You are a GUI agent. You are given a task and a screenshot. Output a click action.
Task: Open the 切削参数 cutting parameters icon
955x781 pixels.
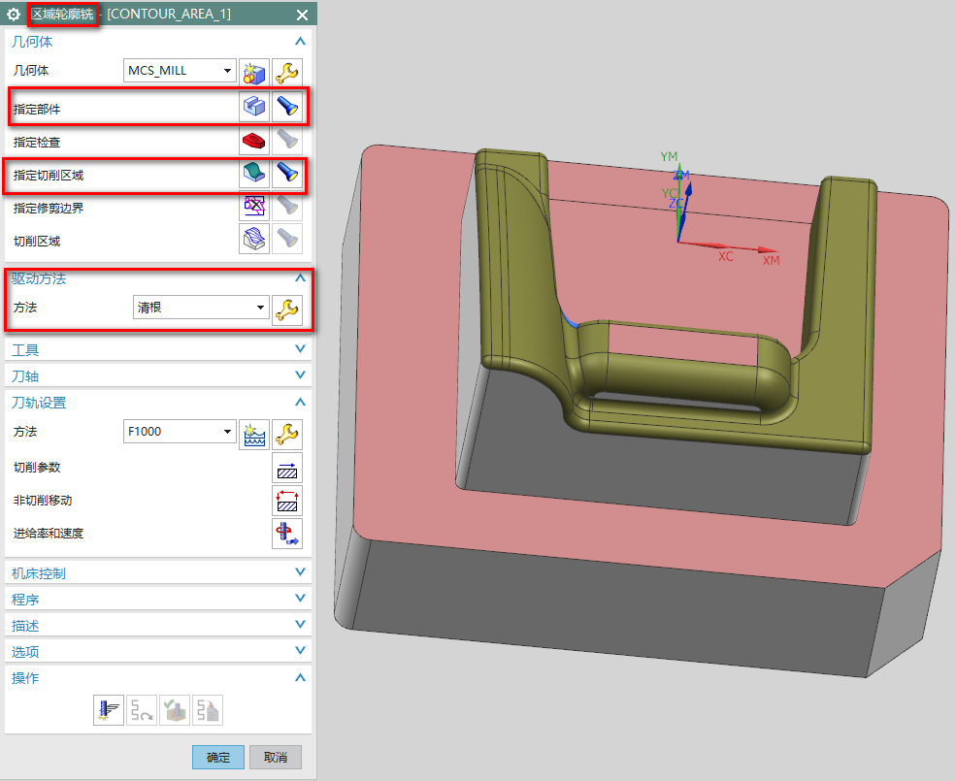click(x=288, y=468)
